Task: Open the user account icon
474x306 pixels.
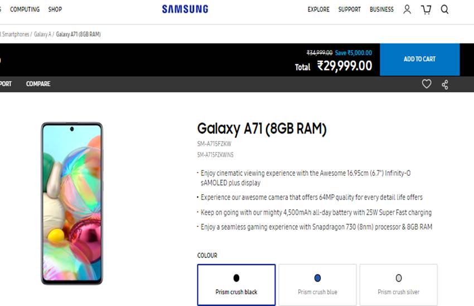Action: click(407, 9)
